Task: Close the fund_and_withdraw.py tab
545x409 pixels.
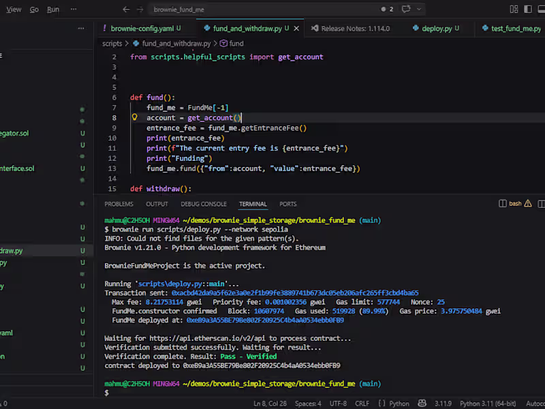Action: (x=297, y=29)
